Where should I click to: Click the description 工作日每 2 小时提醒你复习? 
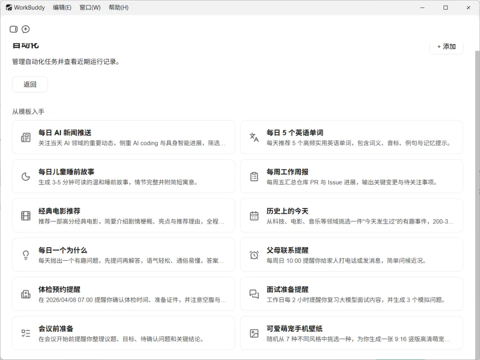[356, 300]
